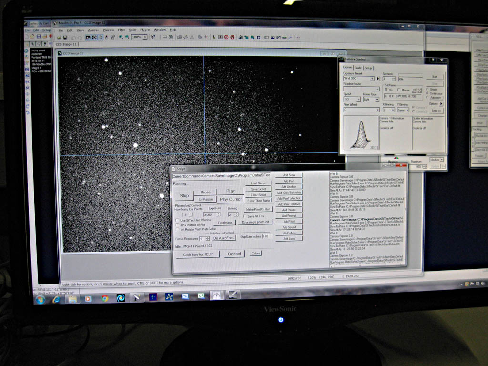Click the Options arrow in Camera Control
Viewport: 488px width, 366px height.
[441, 103]
